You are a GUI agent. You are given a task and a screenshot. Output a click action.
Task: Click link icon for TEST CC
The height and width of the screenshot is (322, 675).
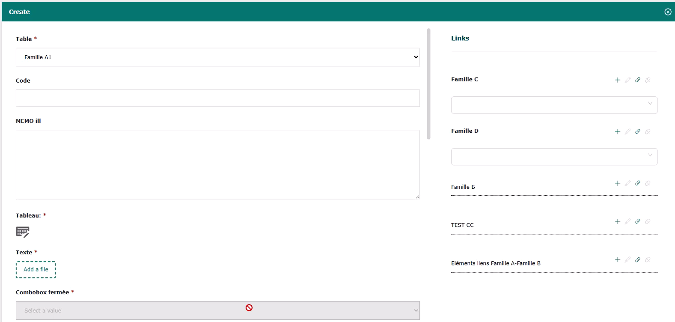(637, 221)
